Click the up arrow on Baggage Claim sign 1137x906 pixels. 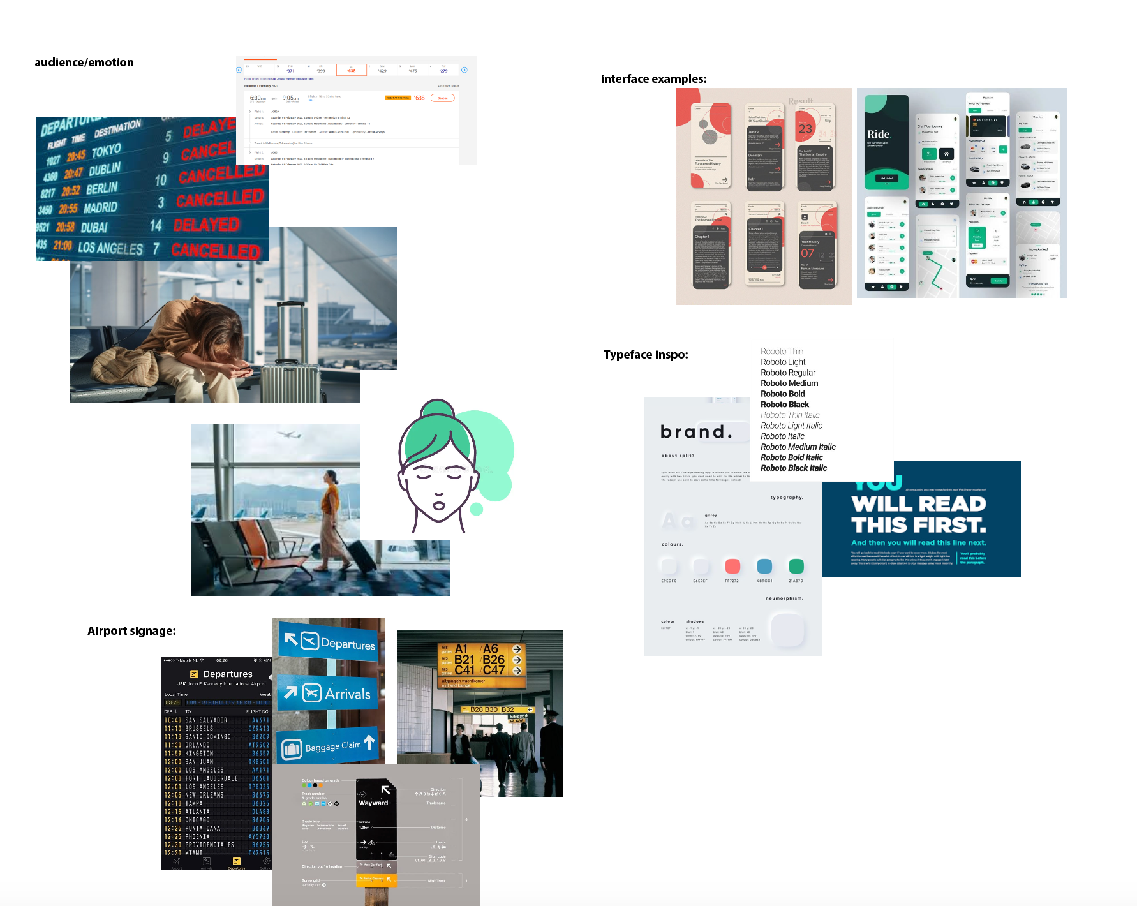pos(369,741)
